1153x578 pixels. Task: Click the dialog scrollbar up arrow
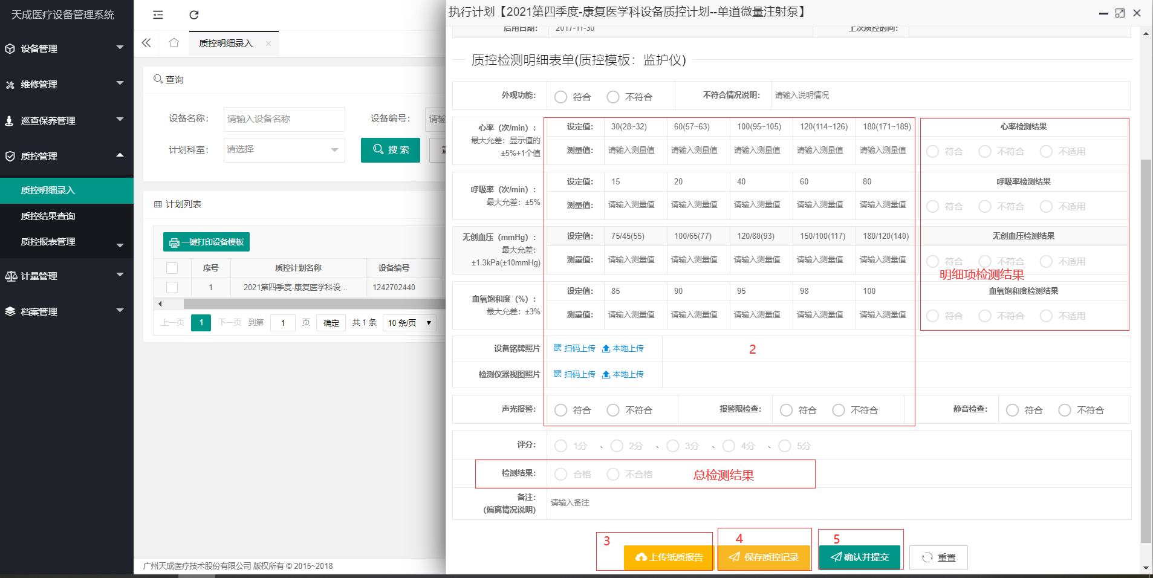pyautogui.click(x=1146, y=34)
